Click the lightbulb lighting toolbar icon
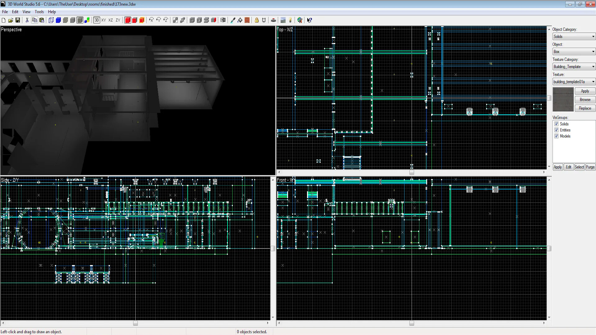596x335 pixels. click(291, 20)
